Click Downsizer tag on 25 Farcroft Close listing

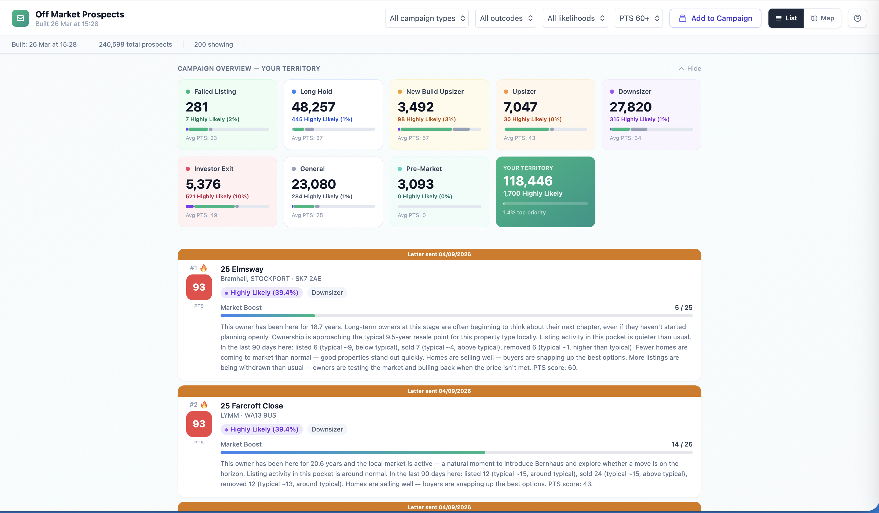tap(327, 429)
